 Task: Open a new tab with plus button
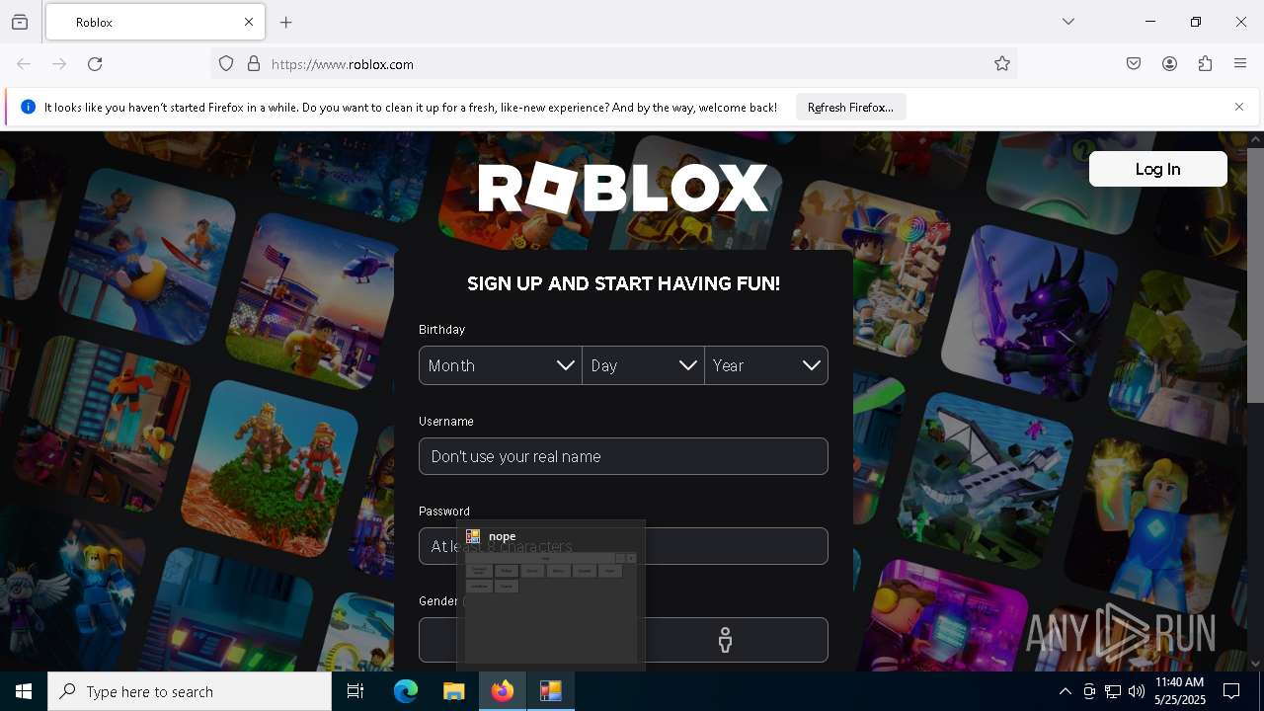[x=286, y=22]
